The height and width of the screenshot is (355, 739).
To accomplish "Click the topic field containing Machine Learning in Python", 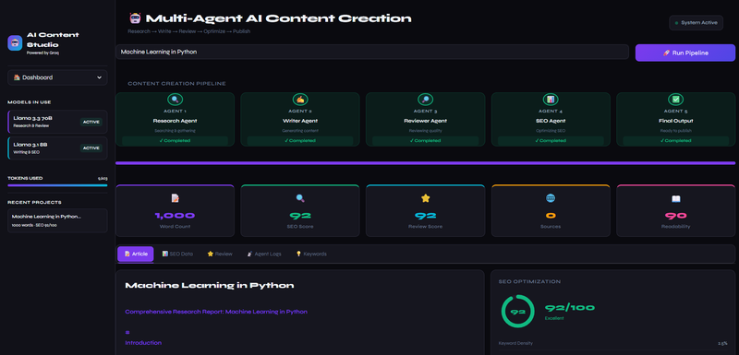I will coord(372,52).
